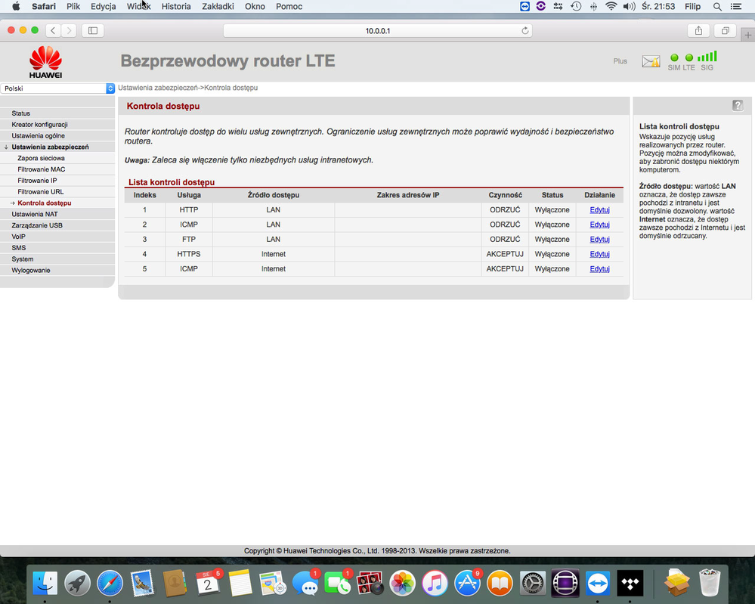Open the Apple menu
Image resolution: width=755 pixels, height=604 pixels.
[16, 6]
